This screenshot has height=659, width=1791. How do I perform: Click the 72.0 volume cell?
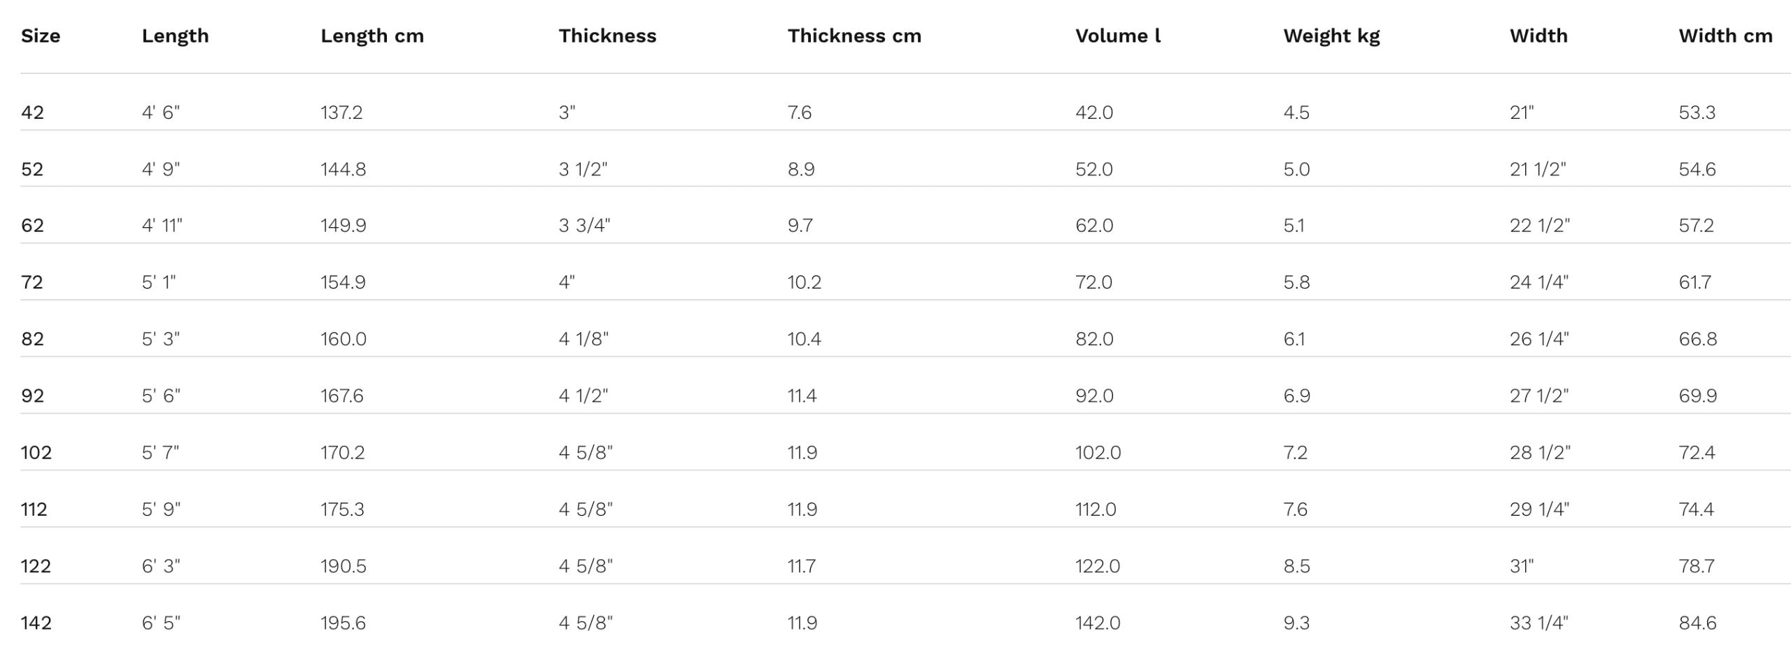[x=1094, y=282]
